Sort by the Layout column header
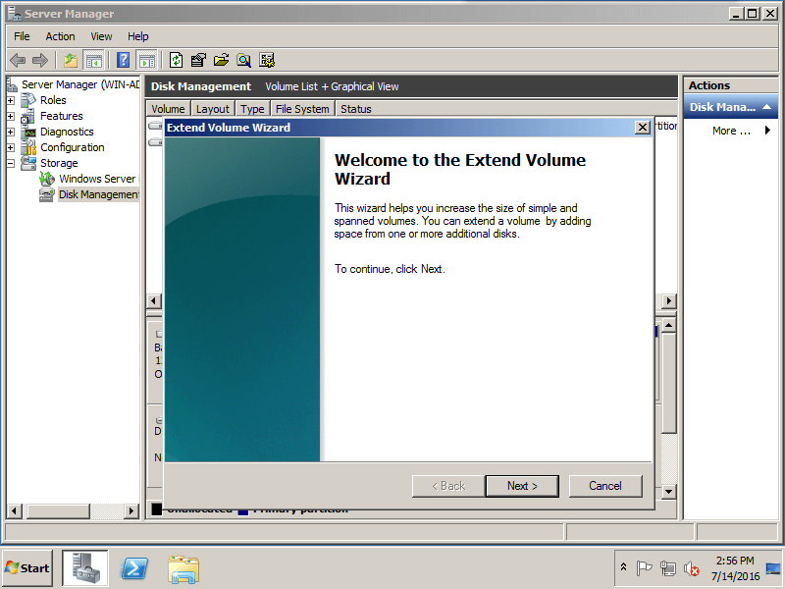 point(213,109)
